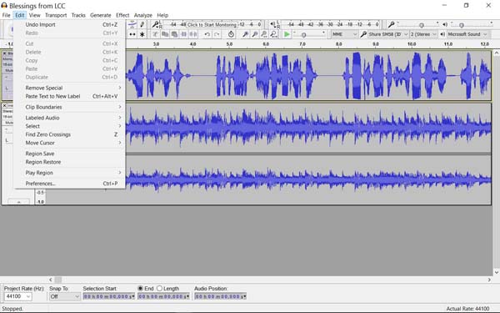This screenshot has height=313, width=500.
Task: Open the Microsoft Sound playback device dropdown
Action: (467, 34)
